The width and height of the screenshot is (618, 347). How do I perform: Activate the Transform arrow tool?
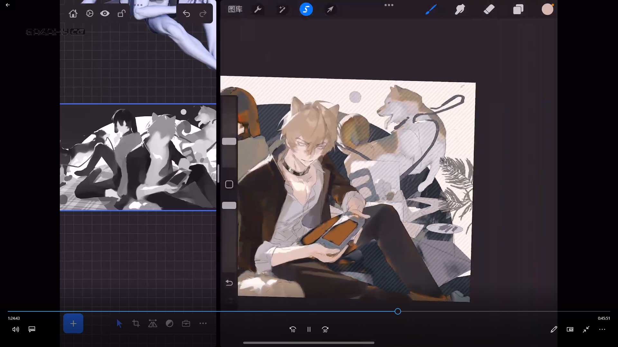tap(330, 10)
